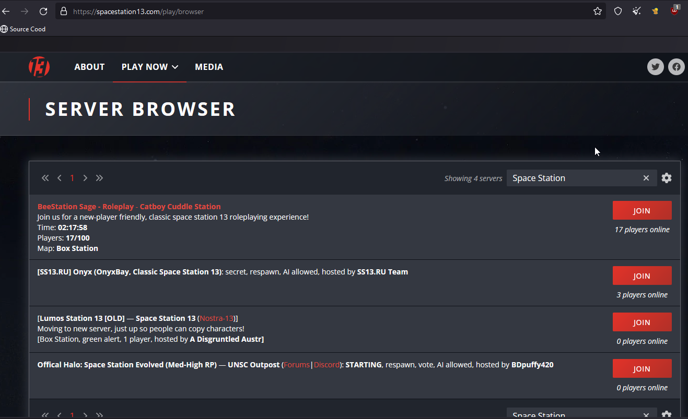Viewport: 688px width, 419px height.
Task: Open BeeStation Sage - Roleplay server title link
Action: pyautogui.click(x=129, y=207)
